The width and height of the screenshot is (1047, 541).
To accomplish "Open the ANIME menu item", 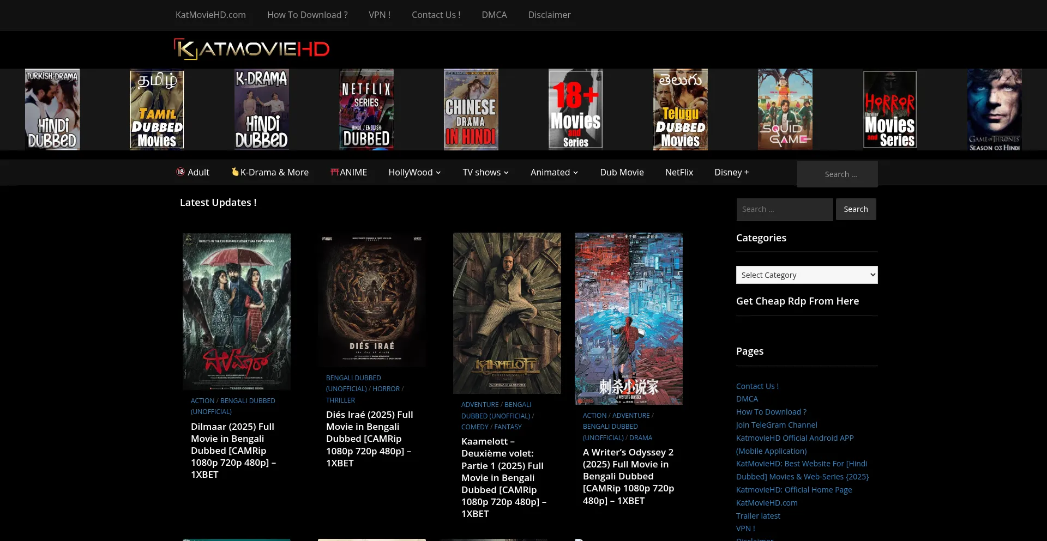I will pos(348,172).
